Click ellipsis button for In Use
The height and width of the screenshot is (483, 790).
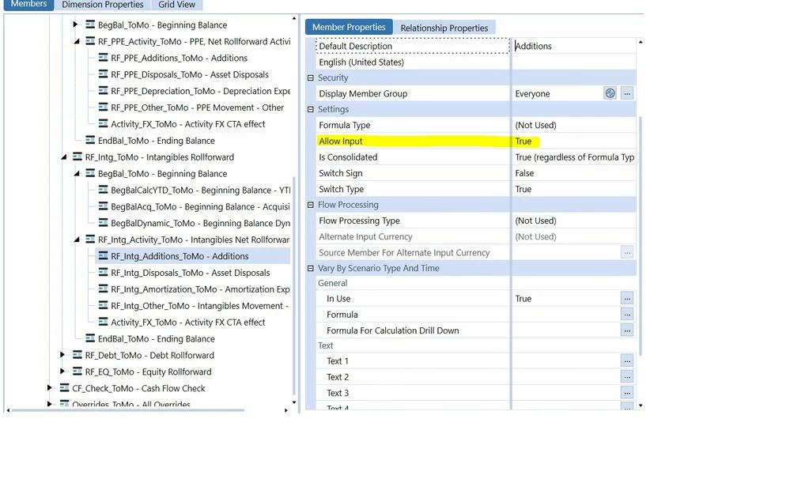[627, 298]
